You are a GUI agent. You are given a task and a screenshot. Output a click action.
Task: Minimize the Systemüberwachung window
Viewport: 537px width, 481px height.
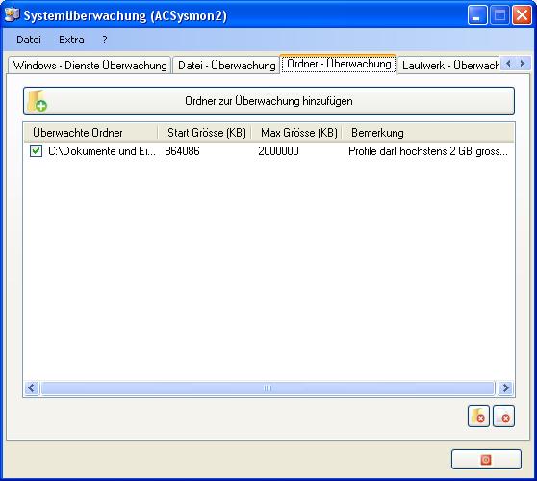[477, 15]
